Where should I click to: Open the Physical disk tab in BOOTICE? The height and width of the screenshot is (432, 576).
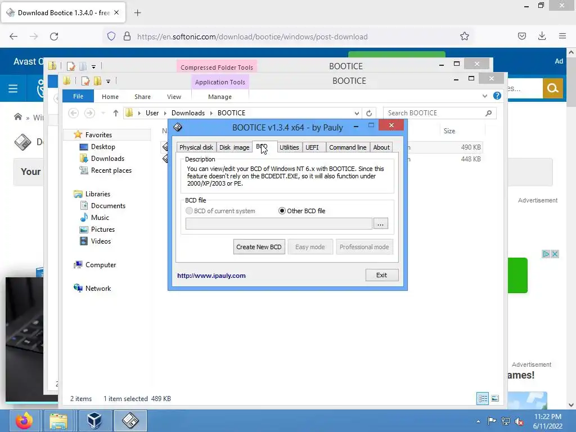pyautogui.click(x=196, y=147)
